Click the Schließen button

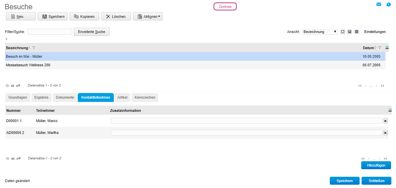376,181
